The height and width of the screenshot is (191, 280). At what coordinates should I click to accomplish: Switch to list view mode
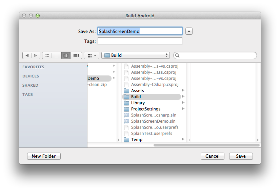[56, 55]
